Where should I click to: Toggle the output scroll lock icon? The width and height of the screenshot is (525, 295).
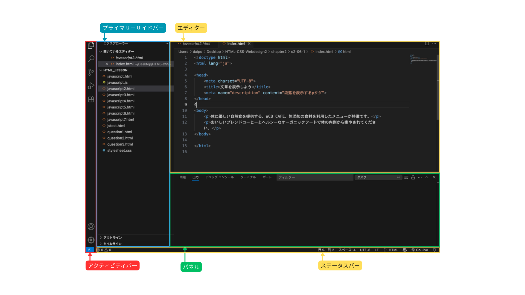tap(413, 177)
